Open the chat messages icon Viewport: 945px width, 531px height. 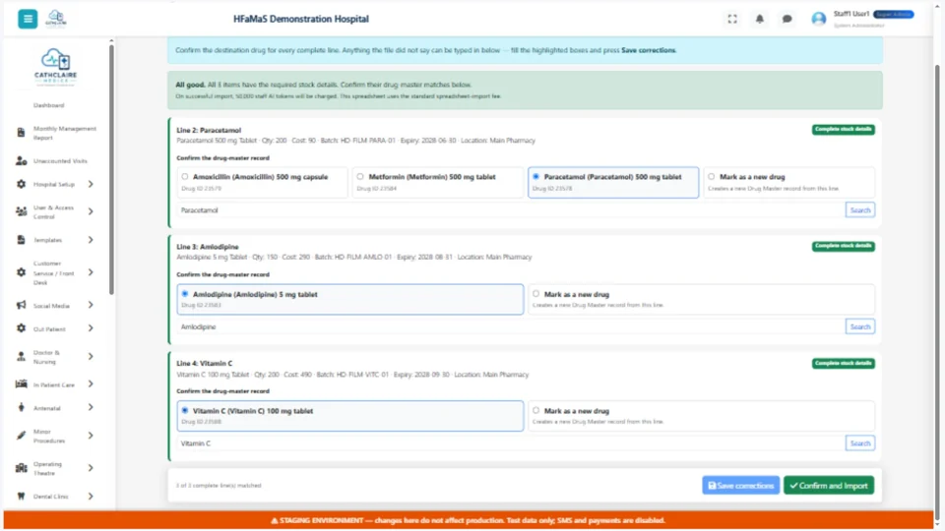pyautogui.click(x=787, y=20)
